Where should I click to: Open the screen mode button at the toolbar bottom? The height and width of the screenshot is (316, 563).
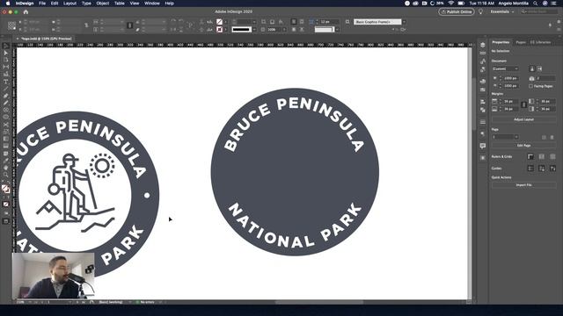[x=6, y=221]
